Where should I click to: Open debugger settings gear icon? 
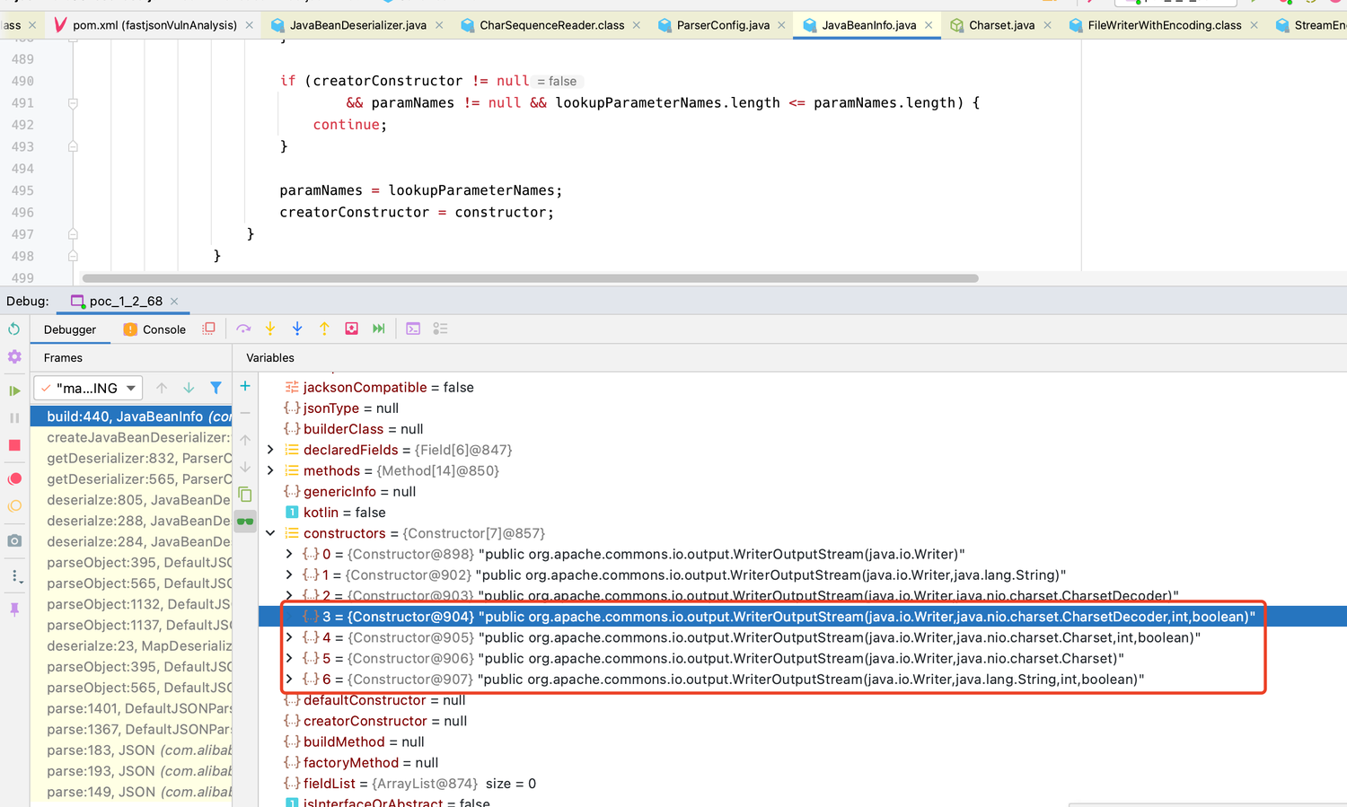[x=14, y=357]
